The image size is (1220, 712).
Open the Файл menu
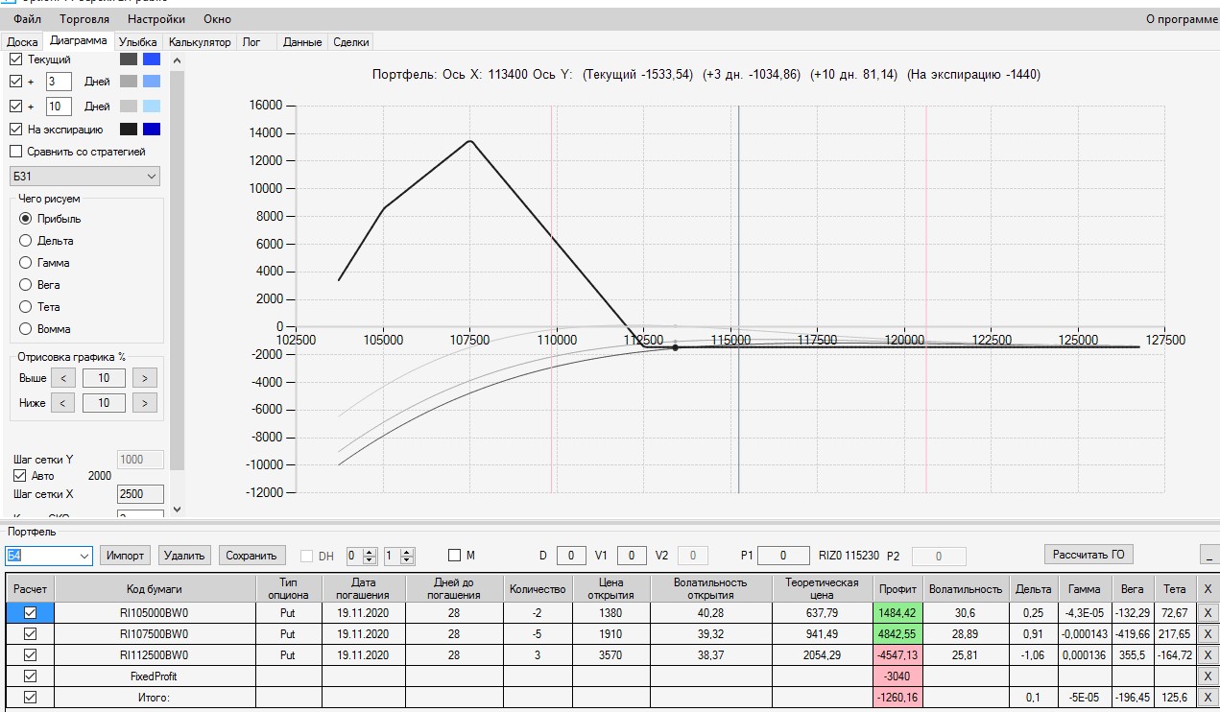[27, 19]
